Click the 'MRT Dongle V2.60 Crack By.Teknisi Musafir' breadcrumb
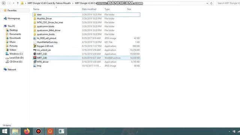The height and width of the screenshot is (135, 240). (x=49, y=3)
